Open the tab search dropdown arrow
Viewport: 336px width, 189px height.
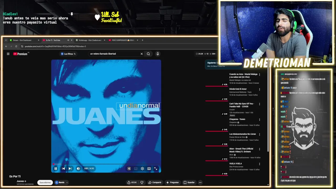click(6, 40)
